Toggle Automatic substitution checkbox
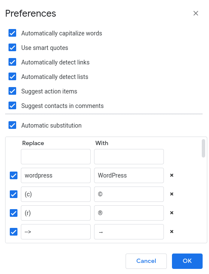 coord(12,125)
